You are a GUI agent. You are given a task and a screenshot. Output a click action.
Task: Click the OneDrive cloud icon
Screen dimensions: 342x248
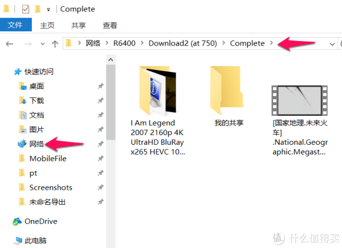17,221
